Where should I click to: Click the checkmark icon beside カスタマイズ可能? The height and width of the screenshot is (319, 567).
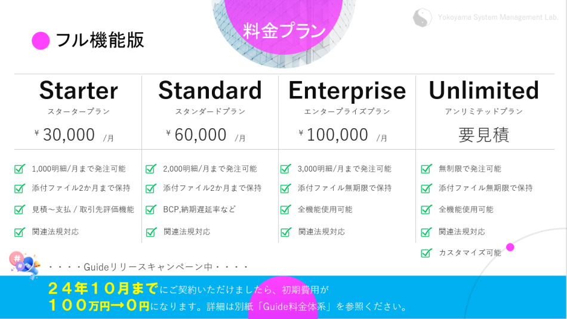[426, 253]
